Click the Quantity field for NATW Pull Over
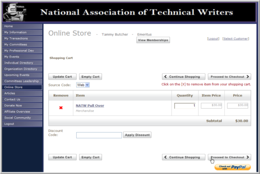 click(x=185, y=106)
